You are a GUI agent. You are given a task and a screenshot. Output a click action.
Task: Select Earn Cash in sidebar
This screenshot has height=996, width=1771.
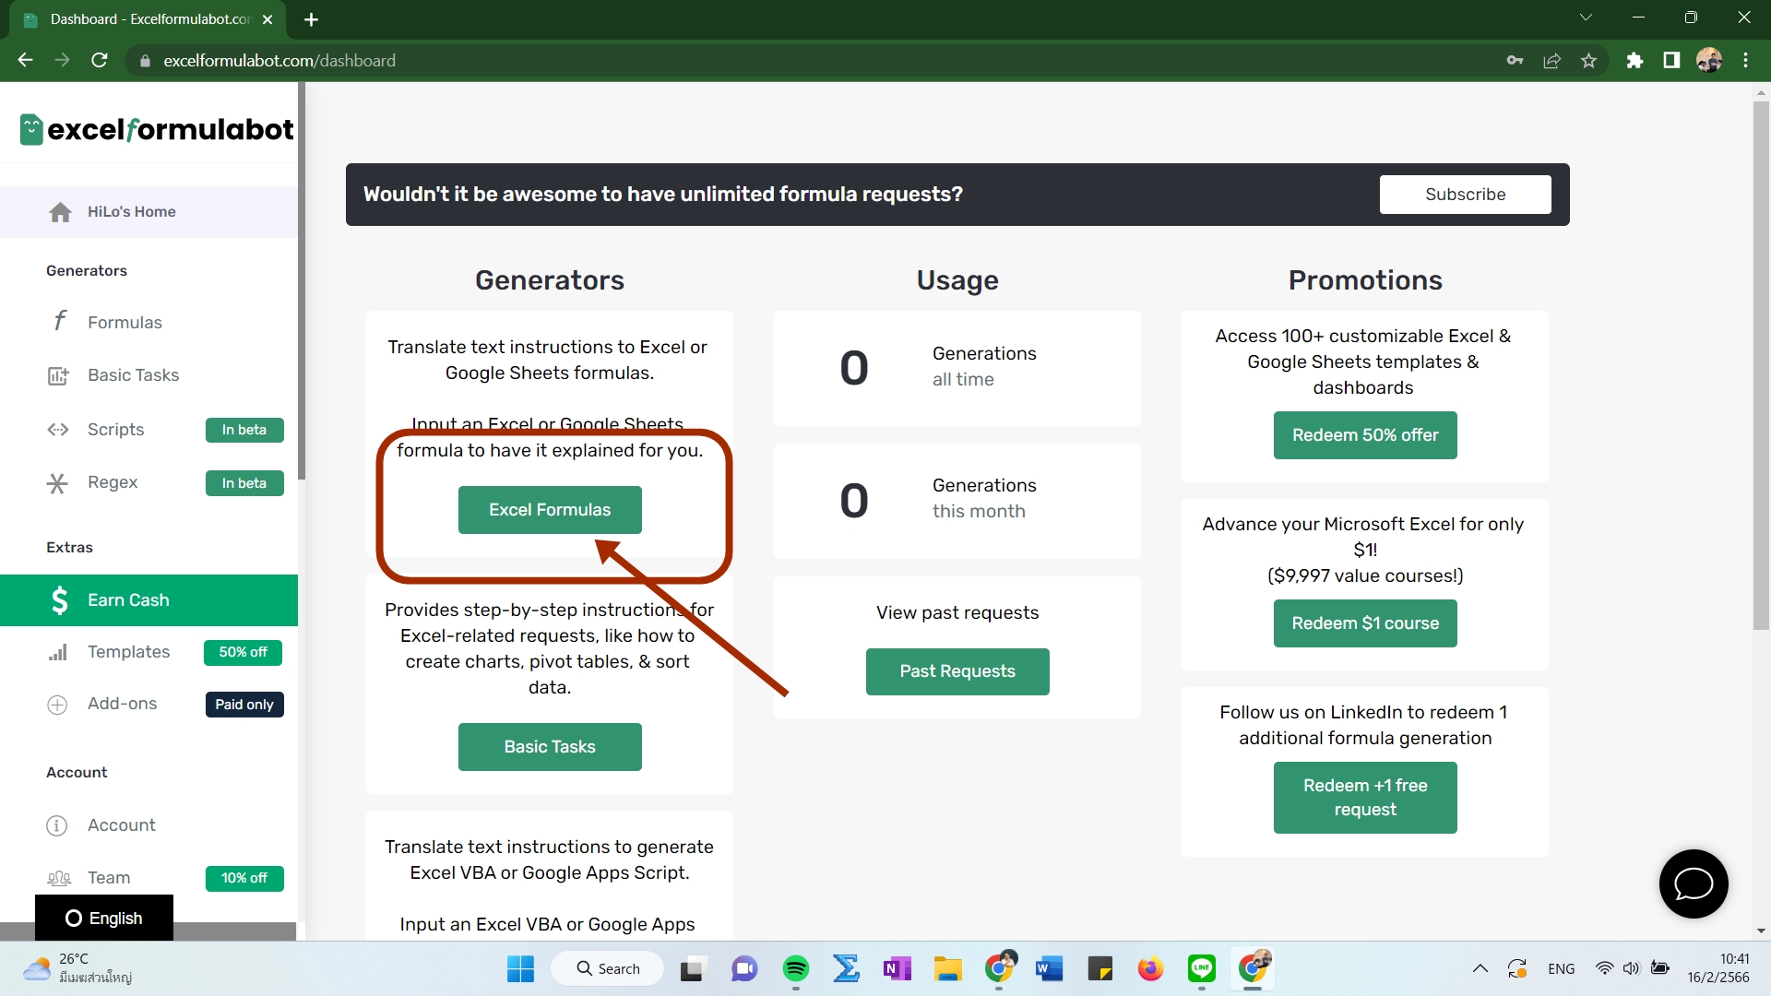(x=149, y=600)
